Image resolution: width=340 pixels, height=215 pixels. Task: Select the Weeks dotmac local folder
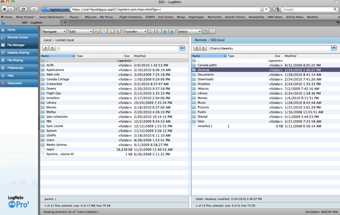[114, 145]
